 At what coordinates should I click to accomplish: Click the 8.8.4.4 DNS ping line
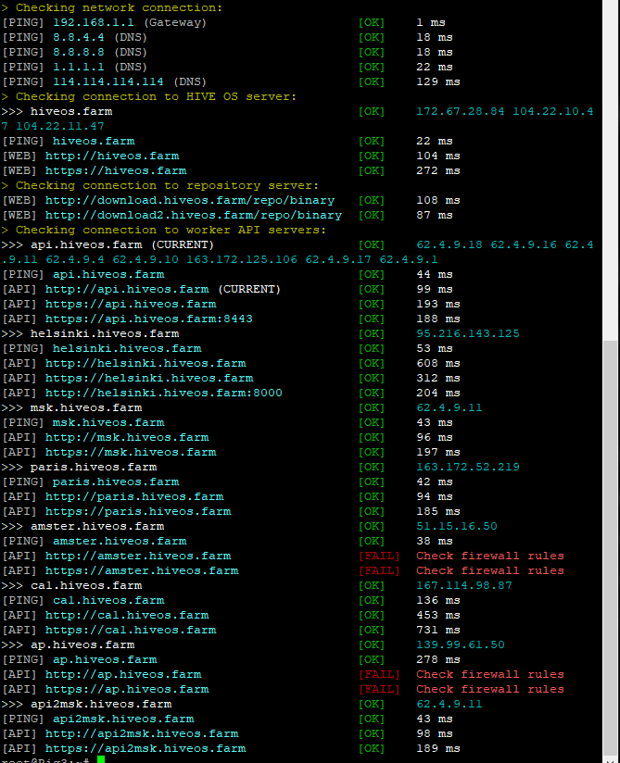(x=227, y=37)
